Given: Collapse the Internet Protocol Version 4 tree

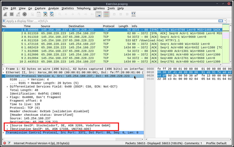Looking at the screenshot, I should pyautogui.click(x=3, y=76).
